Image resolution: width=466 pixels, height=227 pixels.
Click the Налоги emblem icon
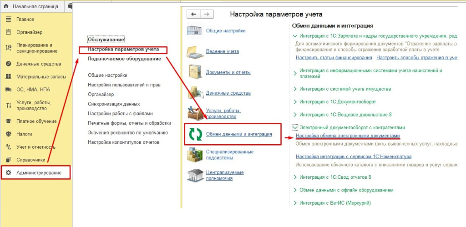pyautogui.click(x=8, y=134)
